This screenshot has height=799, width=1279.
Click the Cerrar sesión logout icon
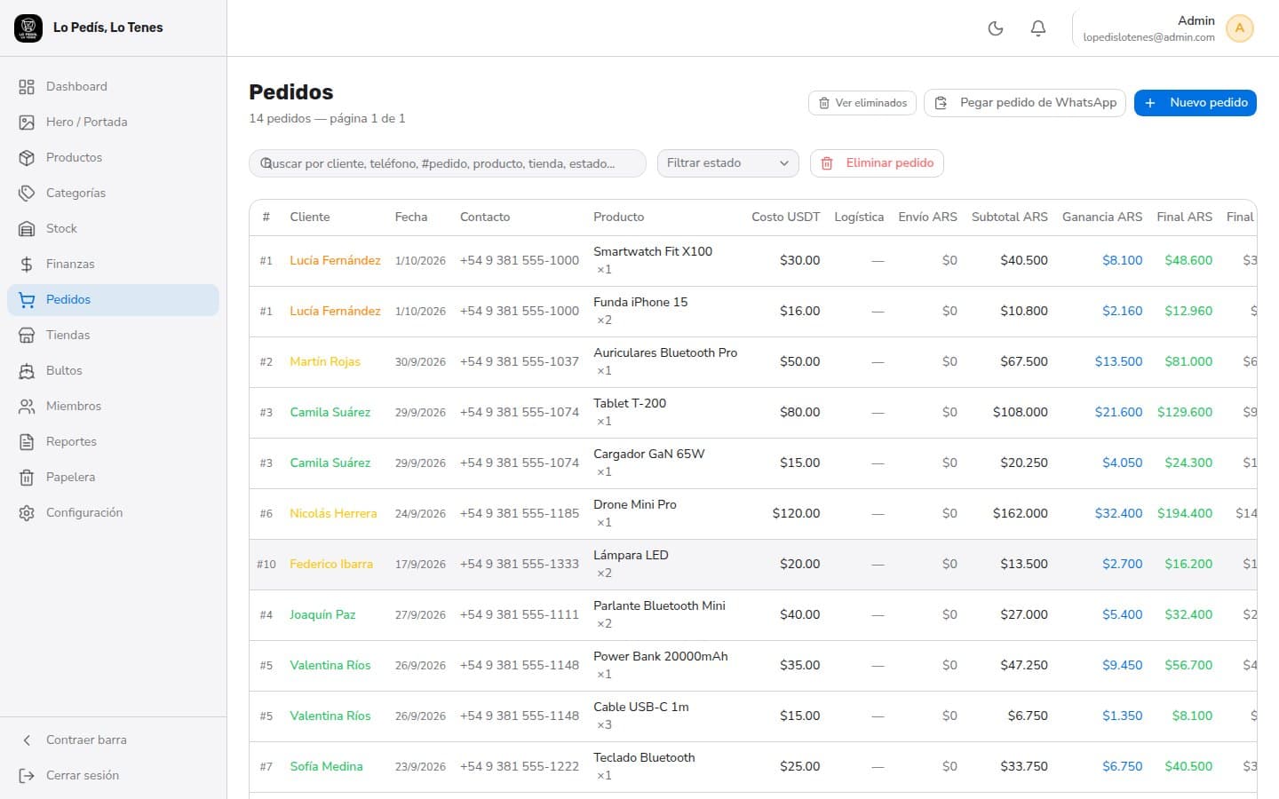(x=27, y=775)
